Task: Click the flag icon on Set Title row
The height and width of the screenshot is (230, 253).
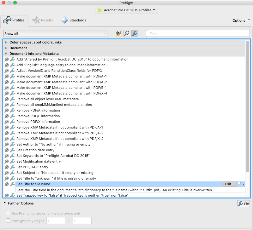Action: [240, 184]
